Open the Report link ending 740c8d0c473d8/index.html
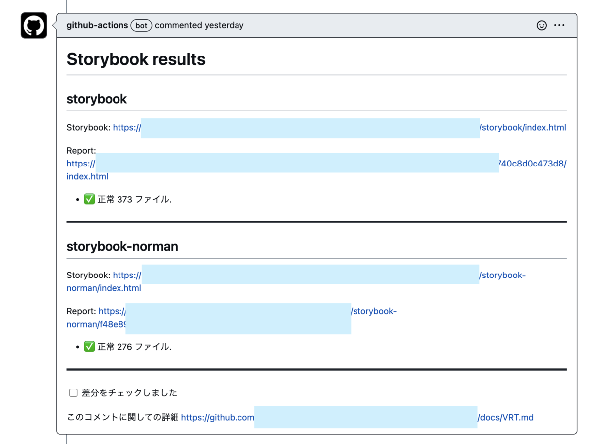This screenshot has height=444, width=595. click(316, 170)
